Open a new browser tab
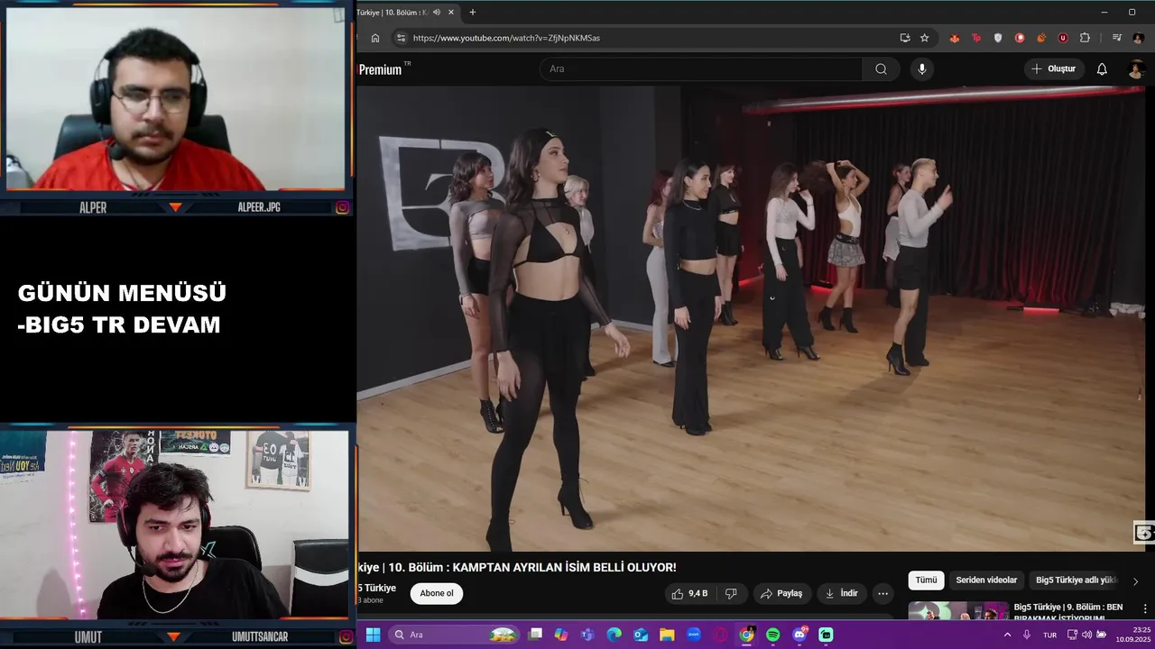 click(x=472, y=12)
